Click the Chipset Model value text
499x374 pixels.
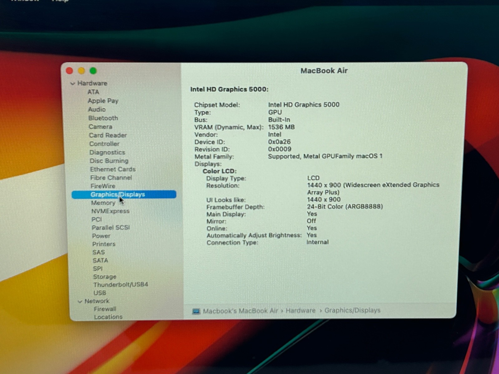point(304,105)
